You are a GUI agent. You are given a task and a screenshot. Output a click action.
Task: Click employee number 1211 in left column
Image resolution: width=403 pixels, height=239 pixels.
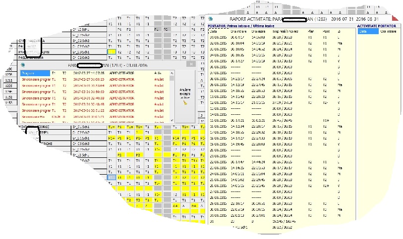click(x=9, y=80)
